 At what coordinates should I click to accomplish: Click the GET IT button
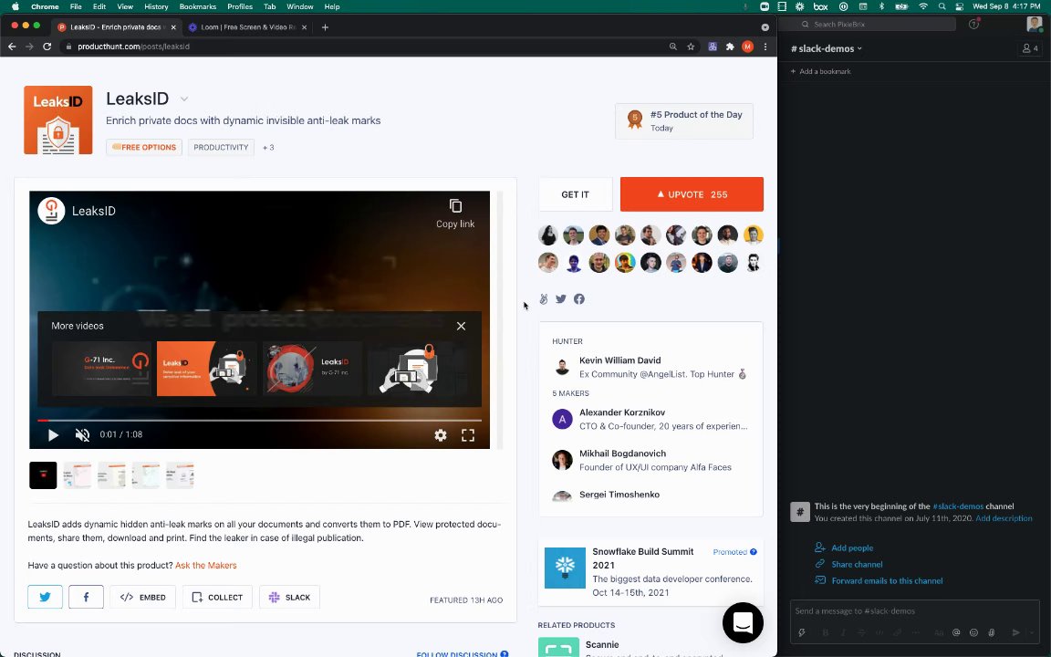pyautogui.click(x=575, y=194)
